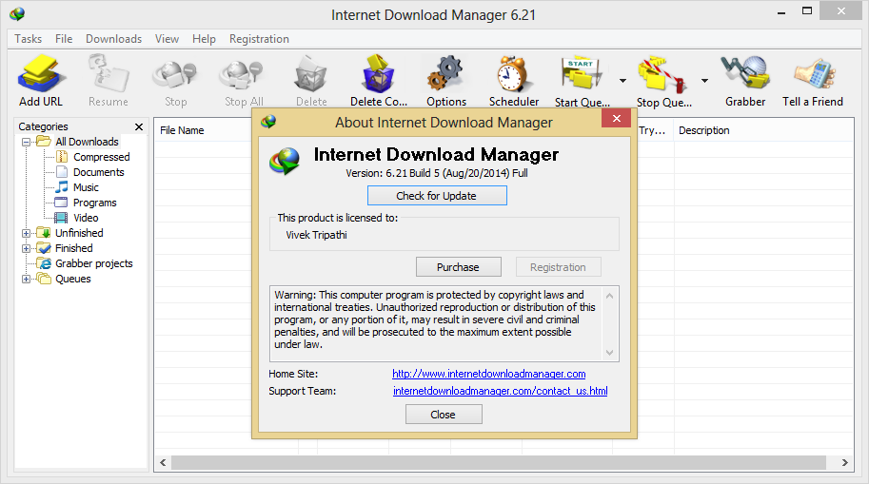869x484 pixels.
Task: Close the Categories panel
Action: (139, 126)
